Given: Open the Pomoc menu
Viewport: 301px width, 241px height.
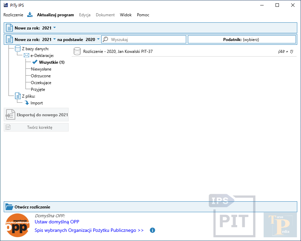Looking at the screenshot, I should click(x=143, y=15).
